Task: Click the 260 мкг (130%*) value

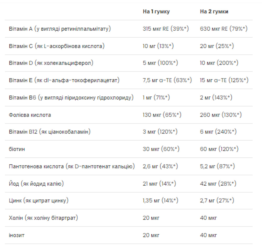Action: pyautogui.click(x=221, y=115)
